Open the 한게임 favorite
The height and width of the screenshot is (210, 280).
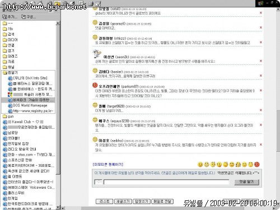11,198
